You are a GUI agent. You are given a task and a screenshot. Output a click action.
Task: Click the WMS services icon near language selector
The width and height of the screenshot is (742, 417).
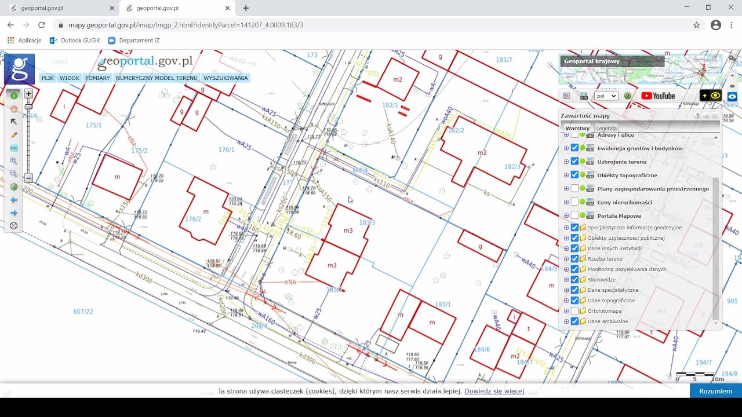(x=584, y=96)
